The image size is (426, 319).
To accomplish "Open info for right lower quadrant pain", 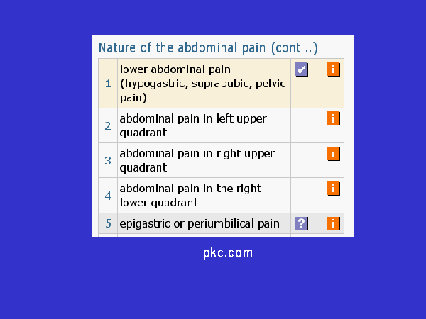I will click(x=334, y=189).
